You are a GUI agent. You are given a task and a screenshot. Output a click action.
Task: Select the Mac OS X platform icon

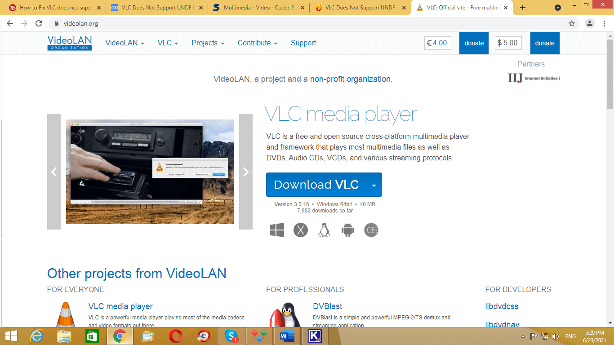(x=301, y=230)
